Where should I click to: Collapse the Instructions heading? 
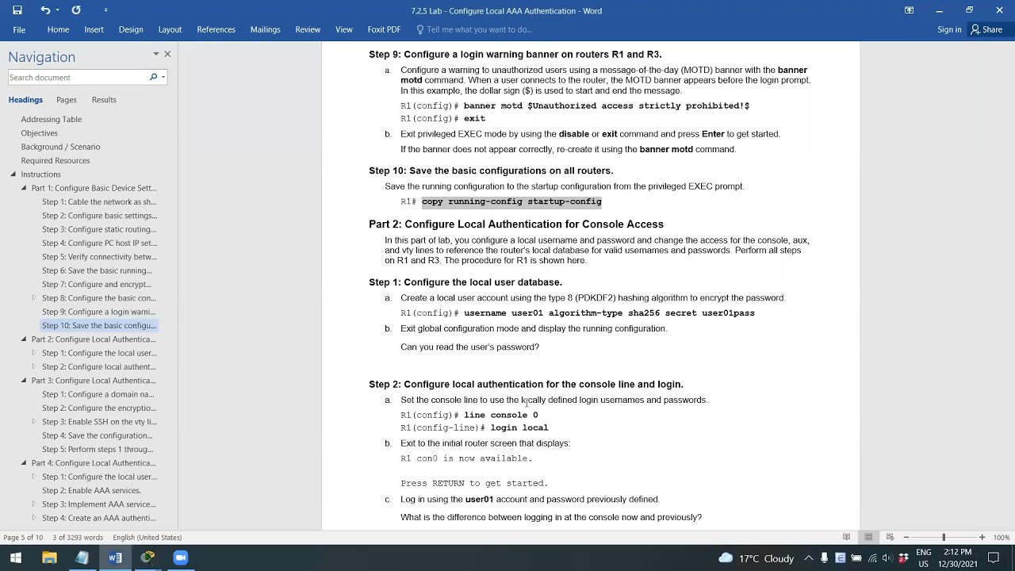[13, 174]
